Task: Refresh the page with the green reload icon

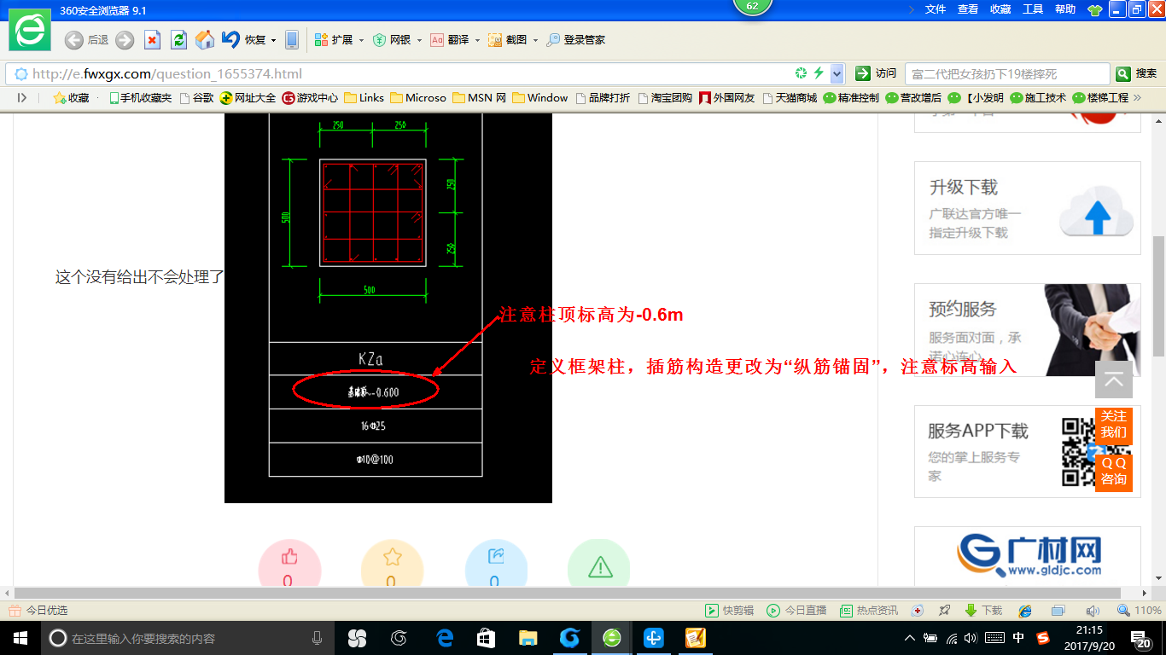Action: pos(178,40)
